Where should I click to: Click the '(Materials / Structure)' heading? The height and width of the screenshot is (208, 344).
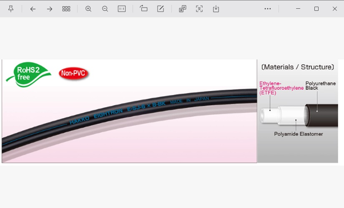[x=298, y=67]
